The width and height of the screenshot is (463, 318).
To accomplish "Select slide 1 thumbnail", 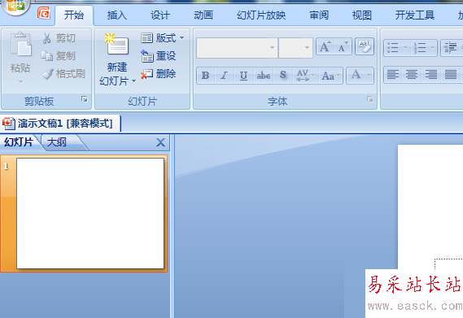I will coord(90,213).
